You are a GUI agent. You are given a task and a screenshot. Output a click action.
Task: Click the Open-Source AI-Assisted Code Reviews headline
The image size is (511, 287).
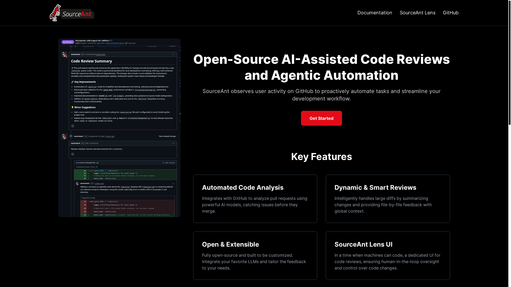(x=321, y=67)
